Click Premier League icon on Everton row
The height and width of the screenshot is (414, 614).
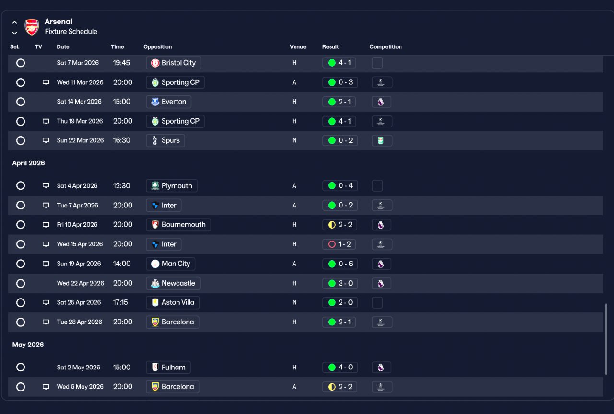tap(381, 102)
